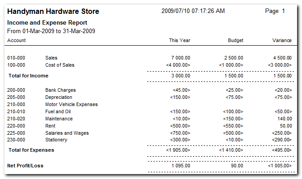Click the Handyman Hardware Store report title
This screenshot has width=302, height=179.
tap(53, 12)
